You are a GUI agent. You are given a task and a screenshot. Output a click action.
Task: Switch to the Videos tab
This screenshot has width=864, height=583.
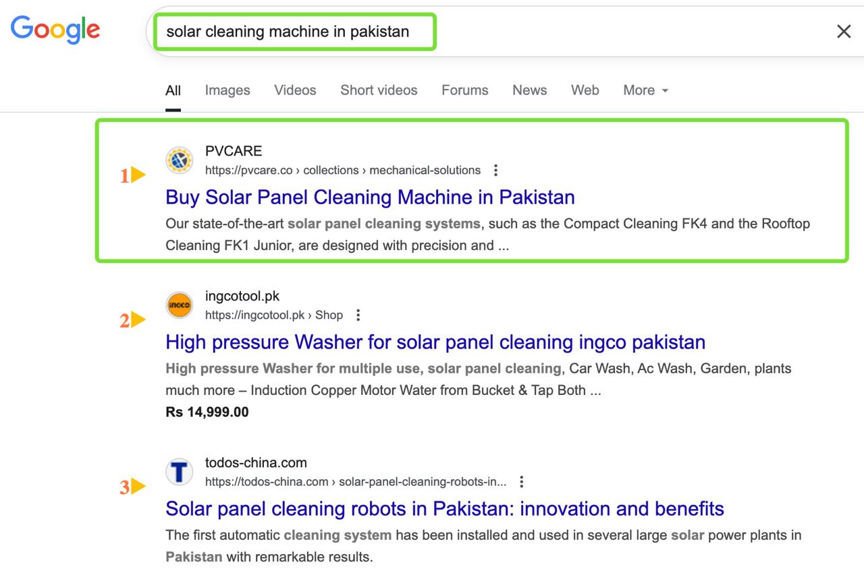(295, 90)
